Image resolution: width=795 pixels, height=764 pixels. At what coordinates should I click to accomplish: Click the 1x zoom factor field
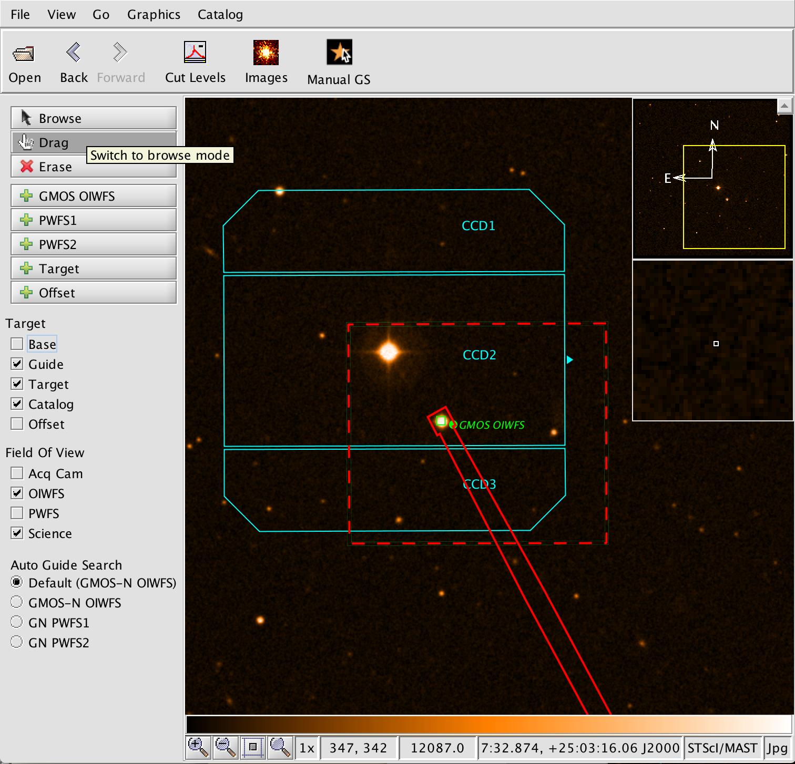tap(307, 748)
